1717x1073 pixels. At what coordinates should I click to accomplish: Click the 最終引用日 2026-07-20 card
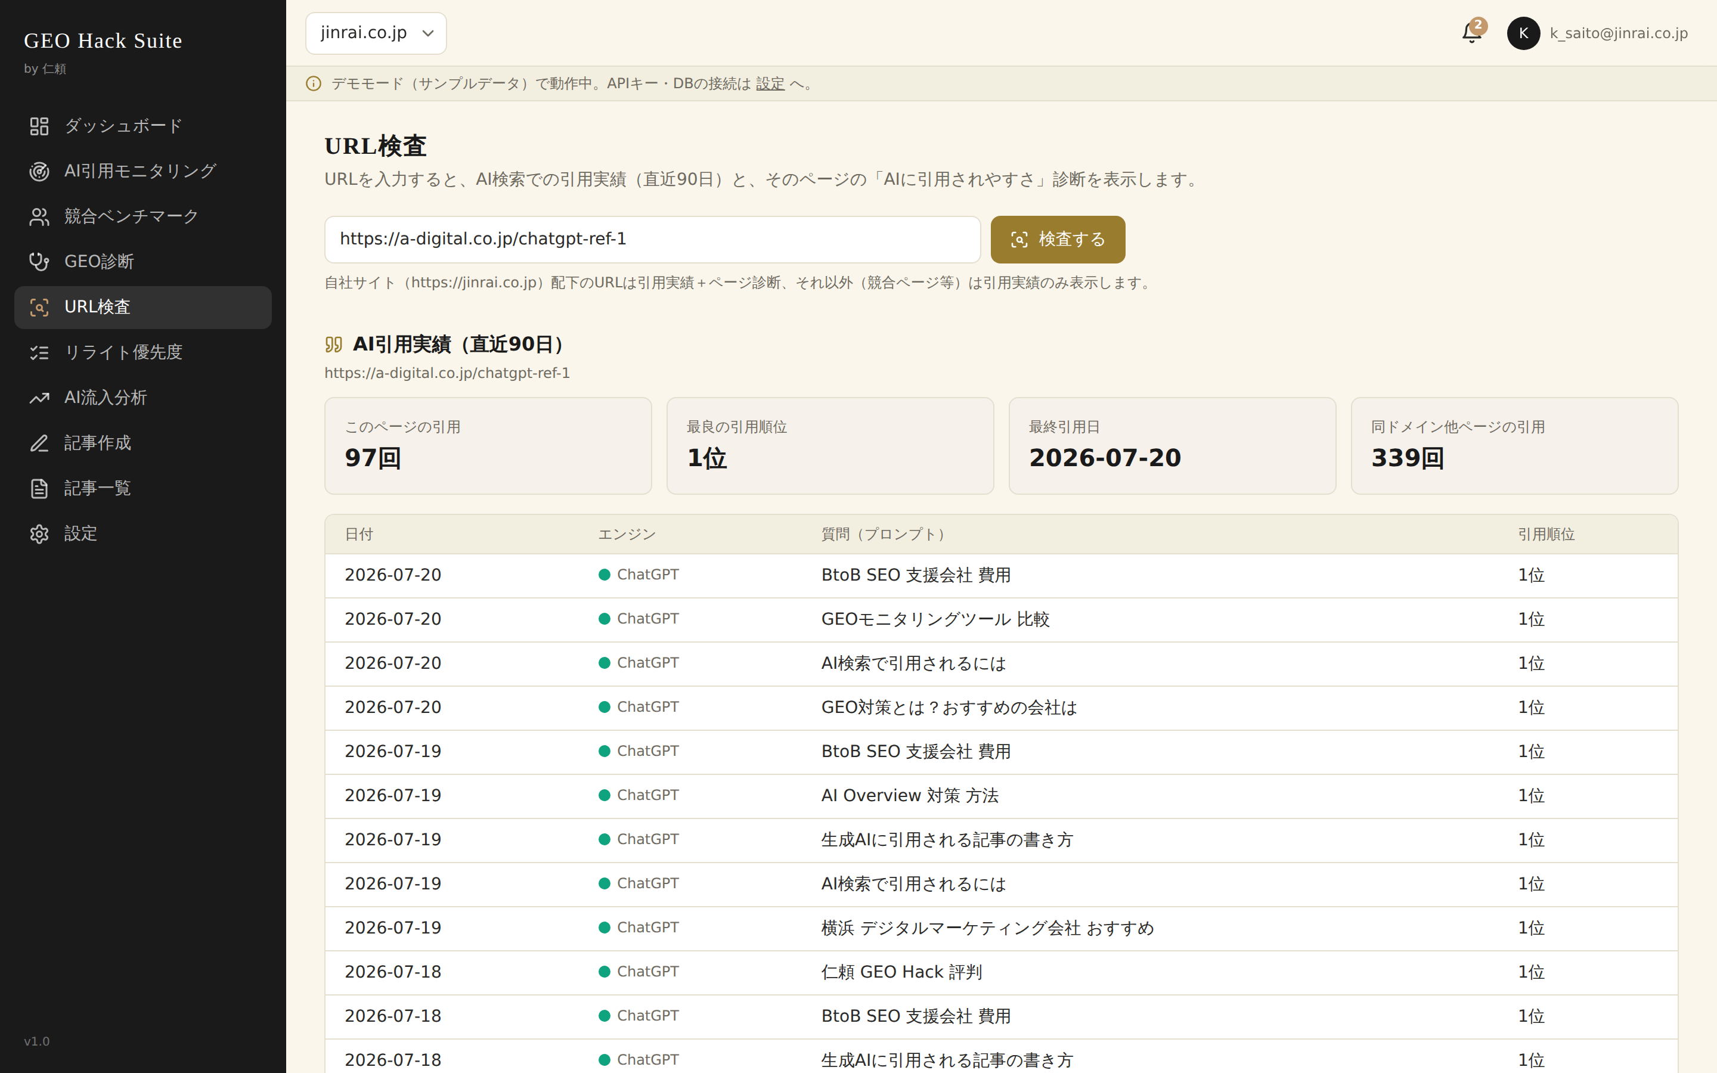coord(1172,446)
